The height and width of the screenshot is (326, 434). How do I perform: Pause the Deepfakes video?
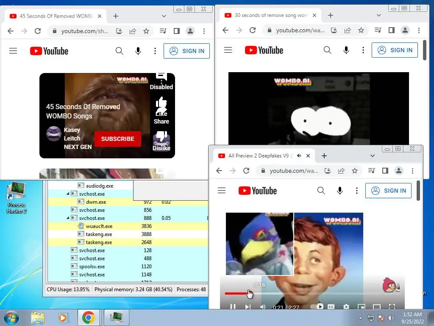tap(233, 306)
